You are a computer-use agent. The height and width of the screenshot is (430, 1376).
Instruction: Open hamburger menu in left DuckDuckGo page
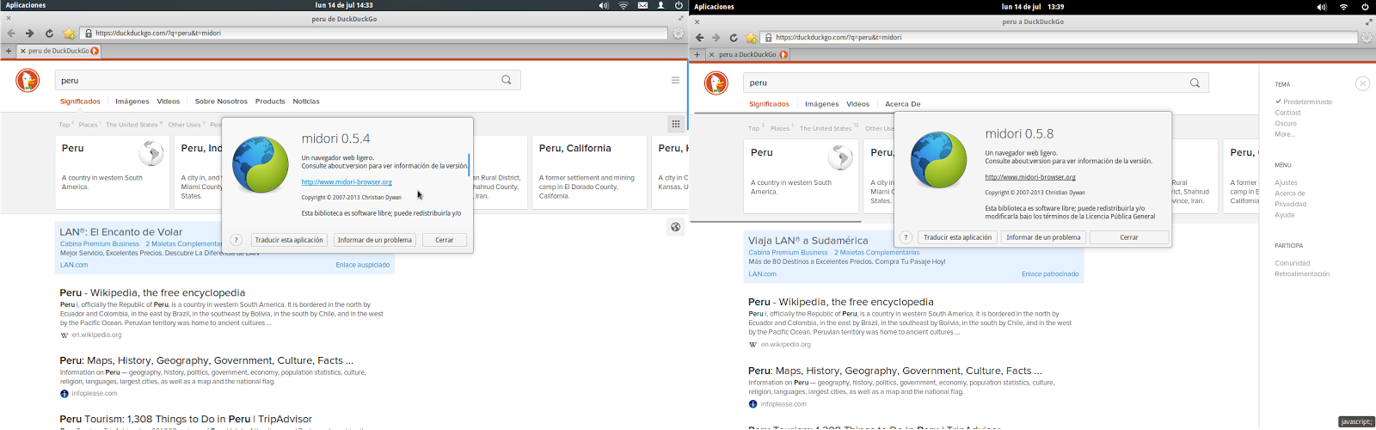(x=675, y=80)
